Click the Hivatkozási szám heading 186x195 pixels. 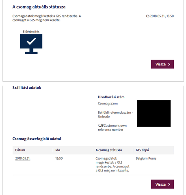point(111,97)
